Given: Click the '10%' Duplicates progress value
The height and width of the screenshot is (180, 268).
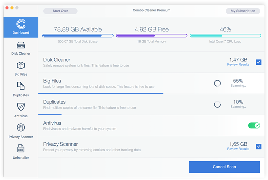Looking at the screenshot, I should [x=238, y=102].
